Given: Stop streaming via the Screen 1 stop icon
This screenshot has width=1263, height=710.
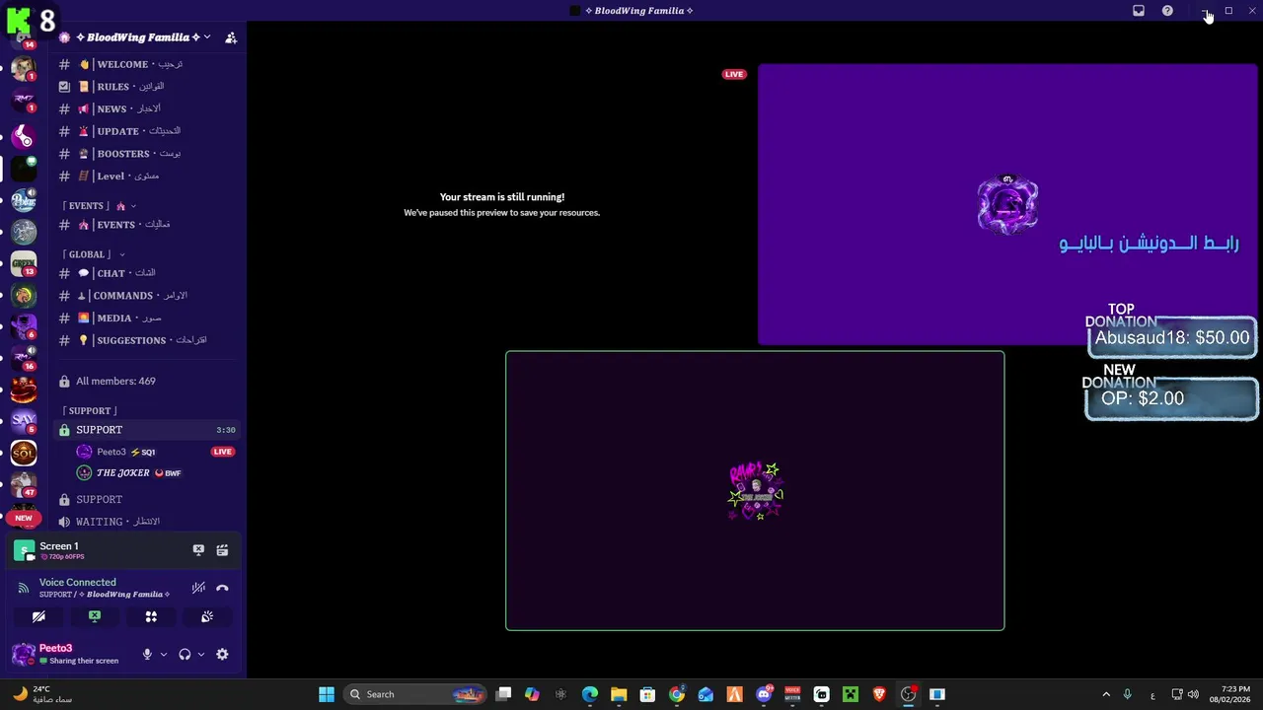Looking at the screenshot, I should pos(198,550).
